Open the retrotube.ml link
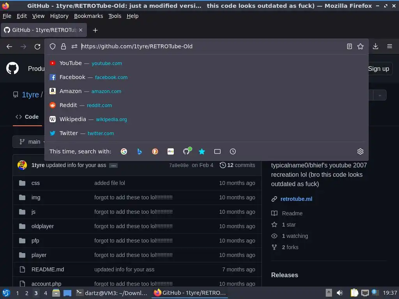The height and width of the screenshot is (299, 399). [296, 199]
